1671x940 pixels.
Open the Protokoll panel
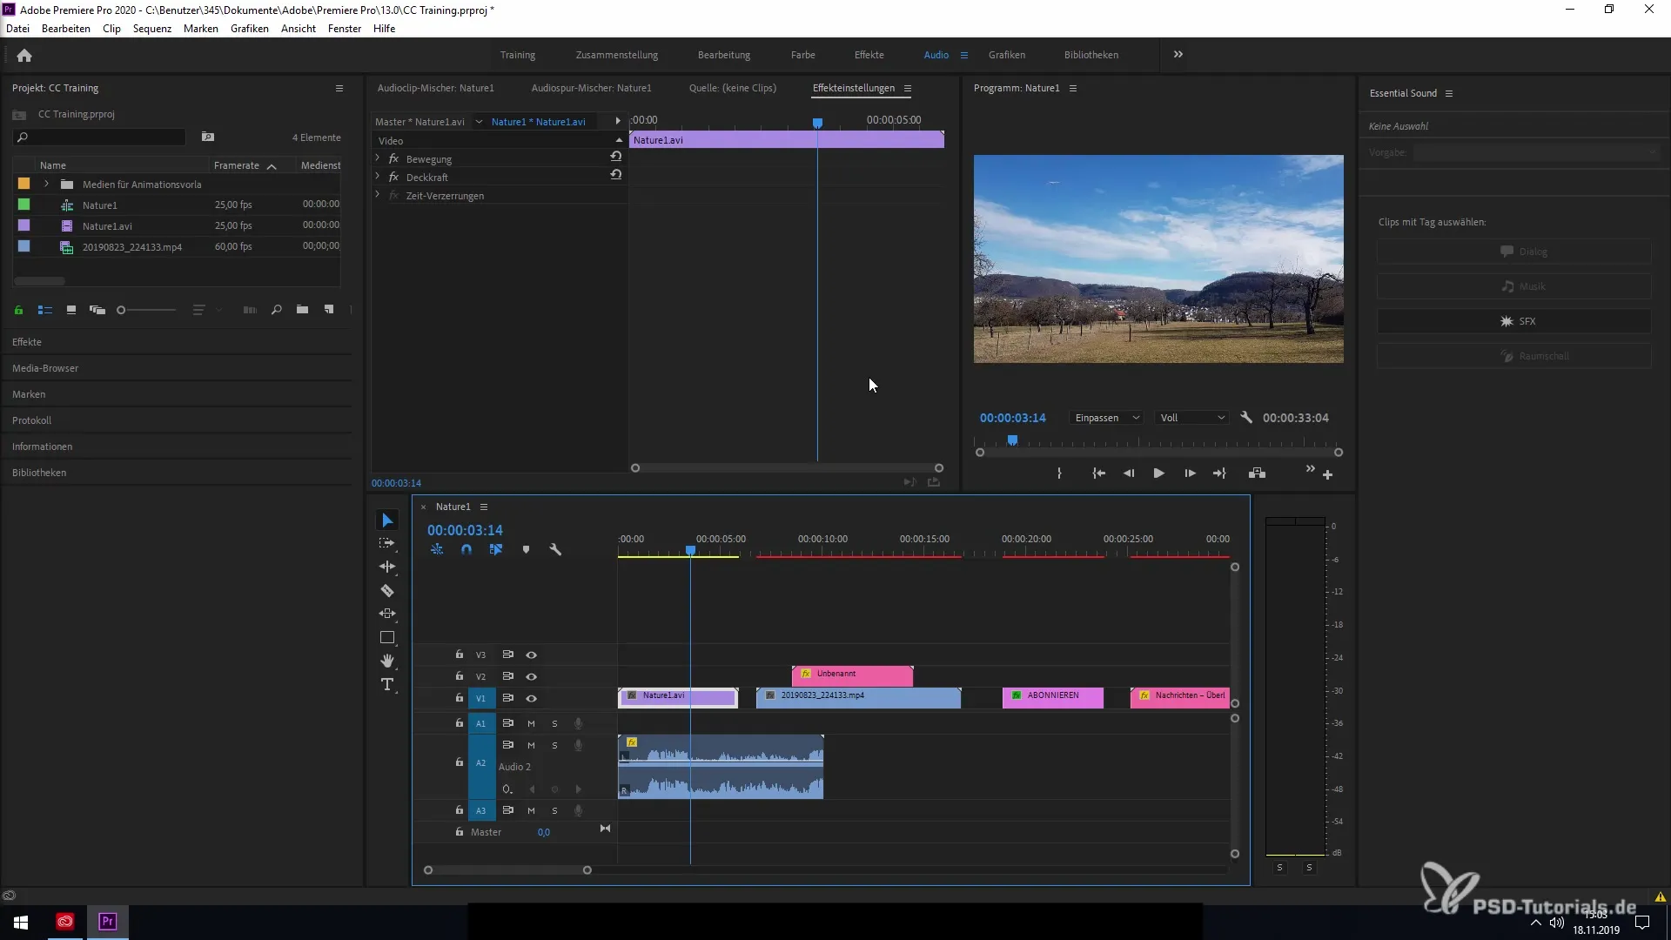coord(32,420)
